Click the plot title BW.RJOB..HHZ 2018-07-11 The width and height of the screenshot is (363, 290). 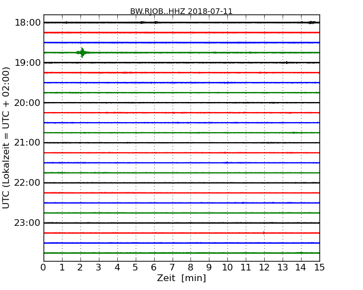coord(181,11)
